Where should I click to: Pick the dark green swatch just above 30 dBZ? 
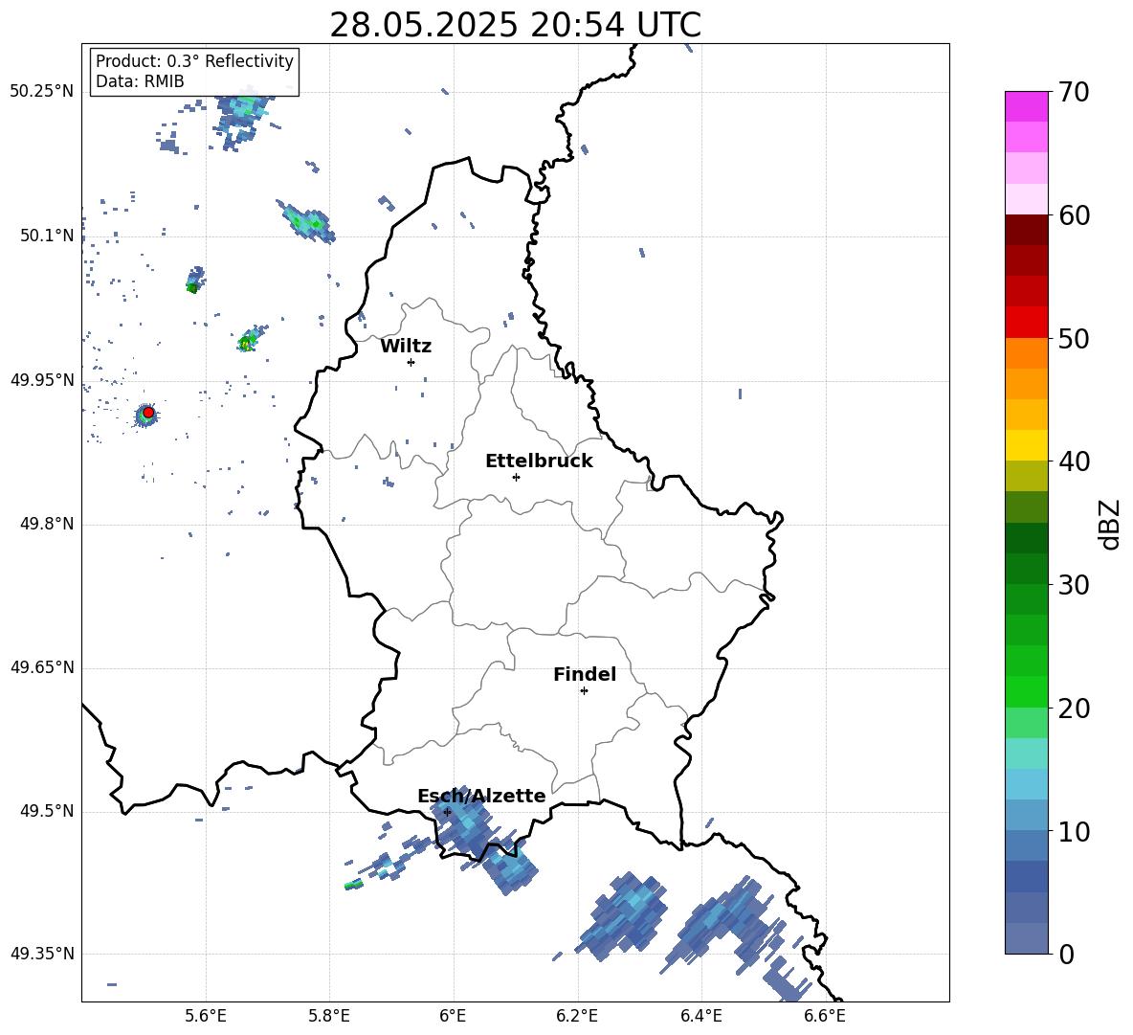click(1027, 569)
